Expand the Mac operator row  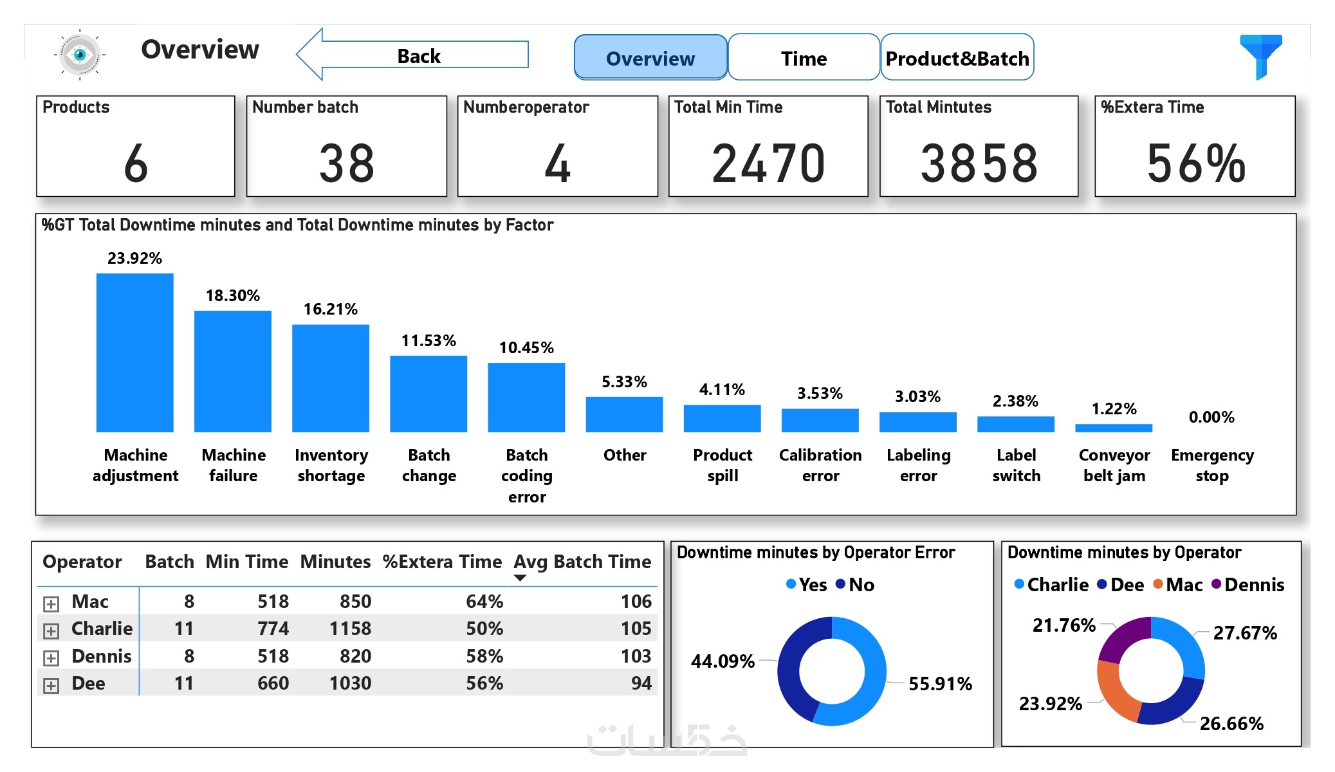coord(51,603)
